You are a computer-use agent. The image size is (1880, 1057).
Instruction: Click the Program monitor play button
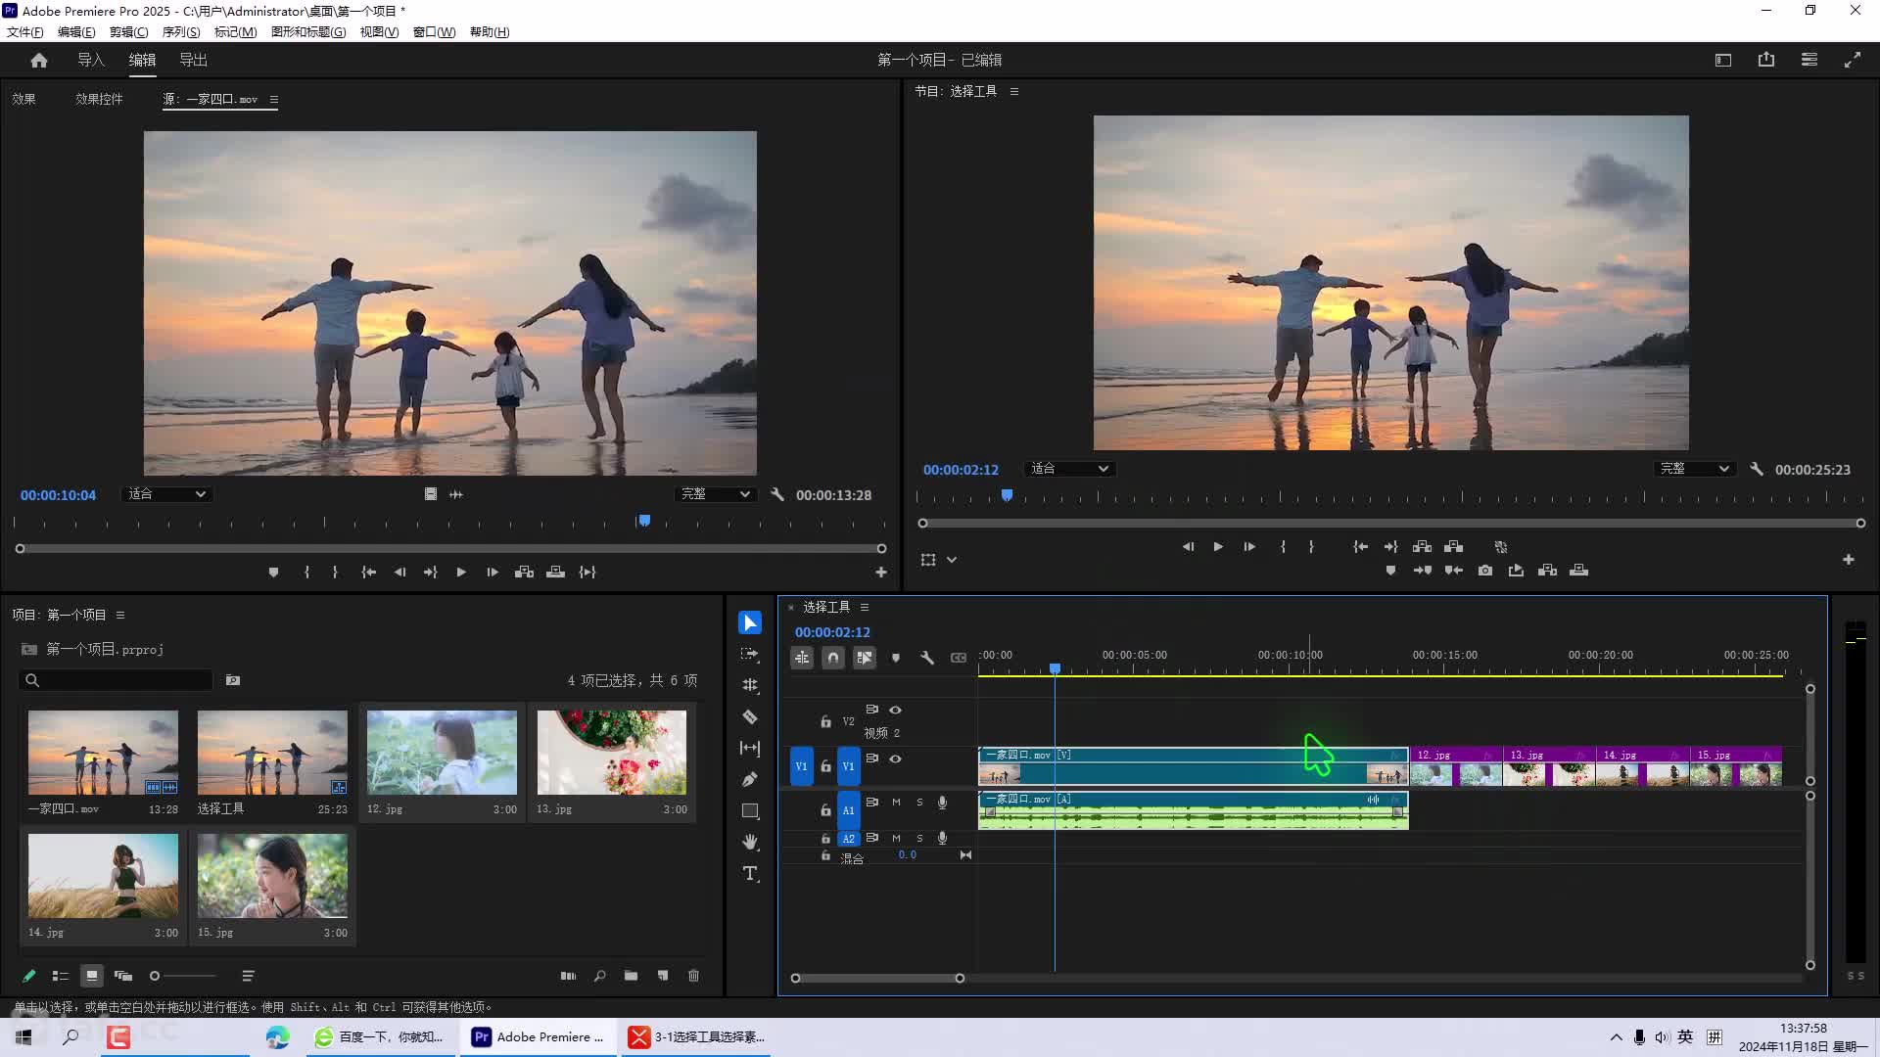tap(1218, 547)
